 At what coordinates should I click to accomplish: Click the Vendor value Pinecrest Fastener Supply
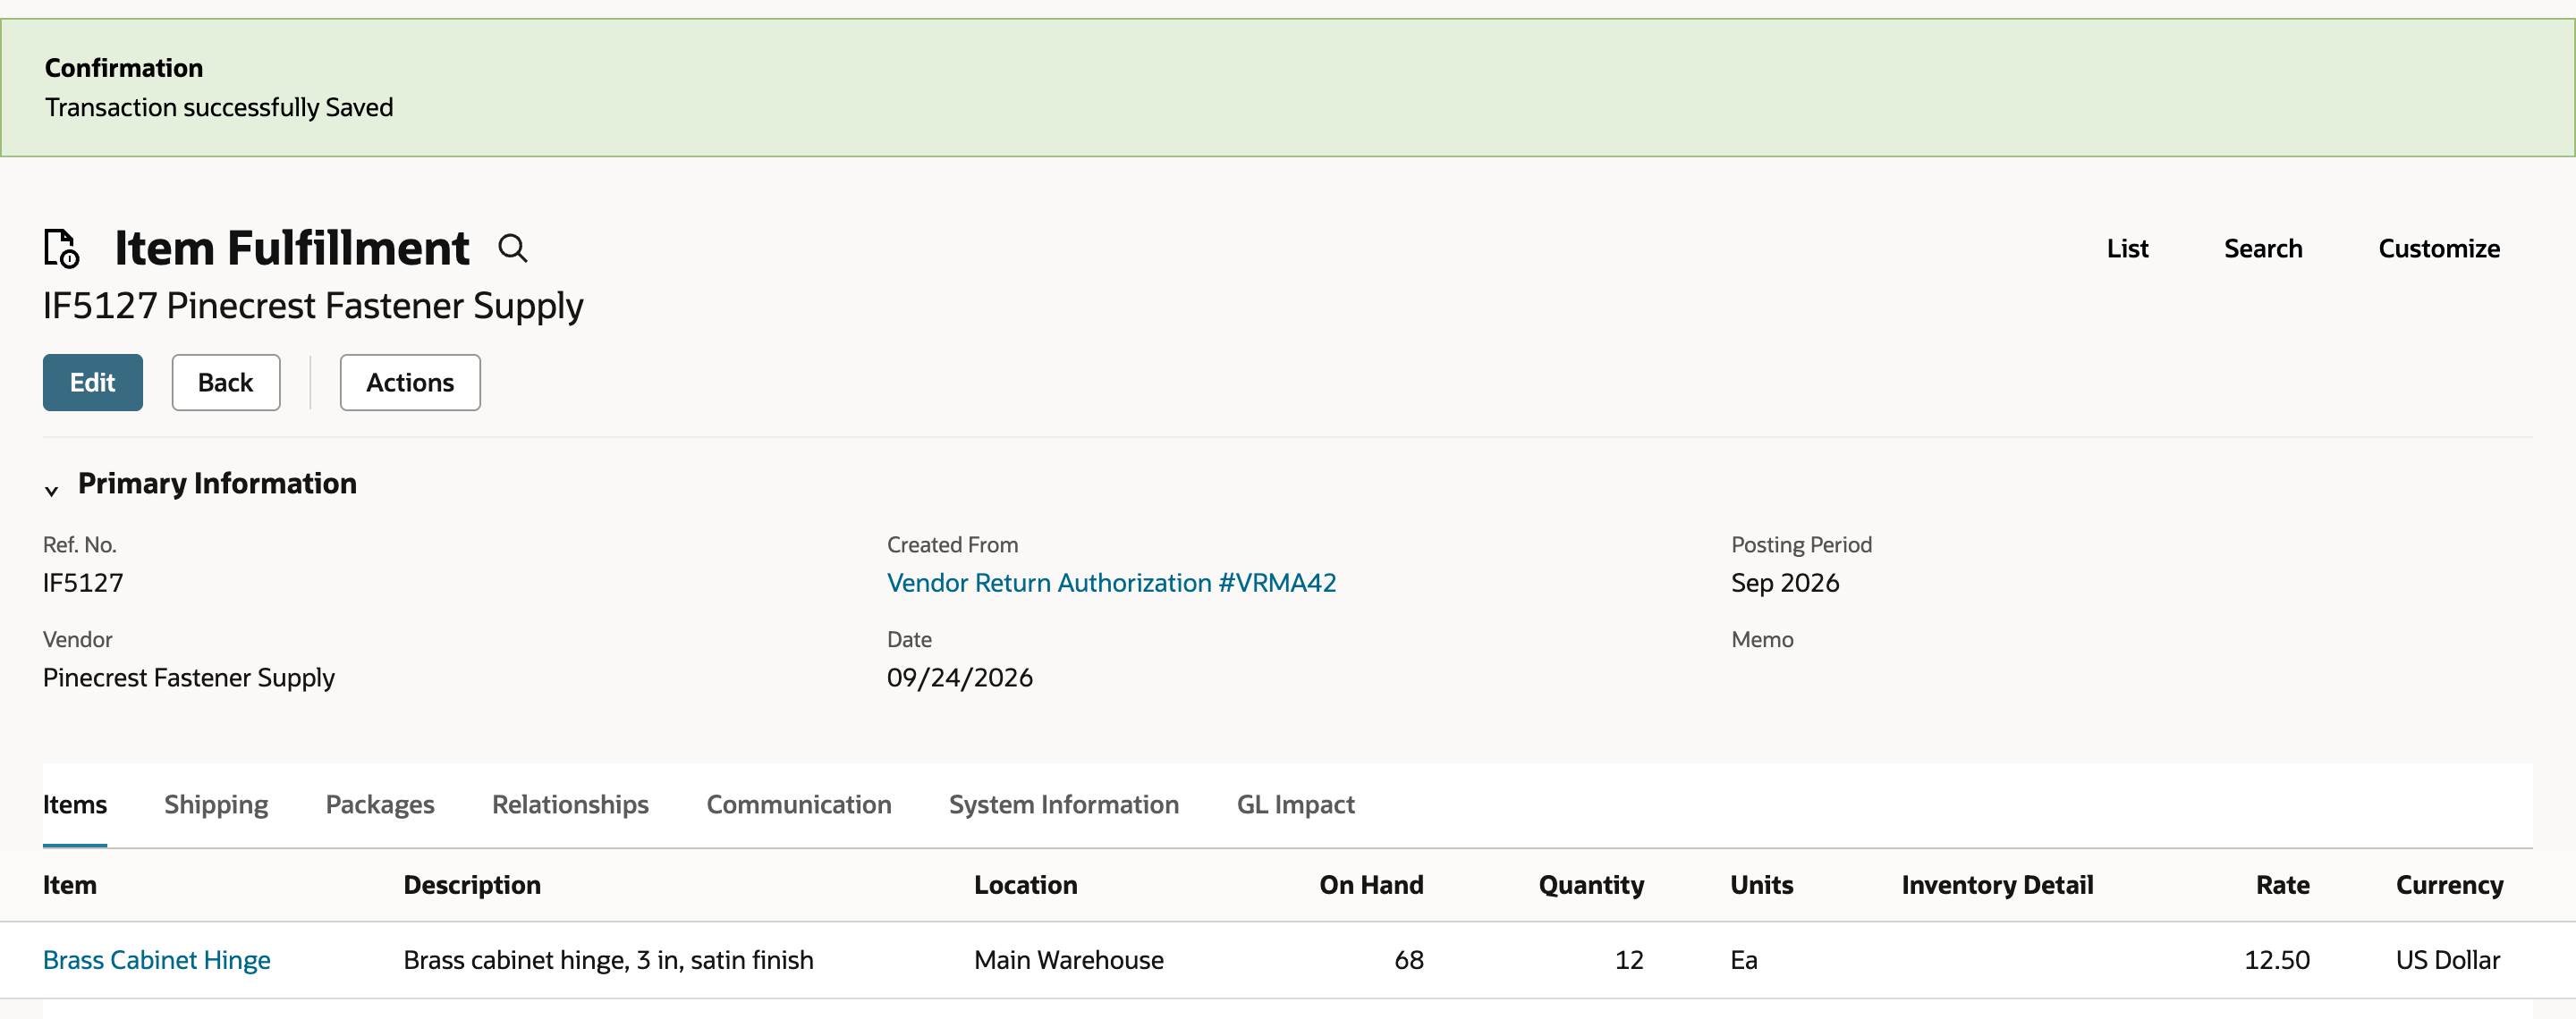(x=189, y=678)
